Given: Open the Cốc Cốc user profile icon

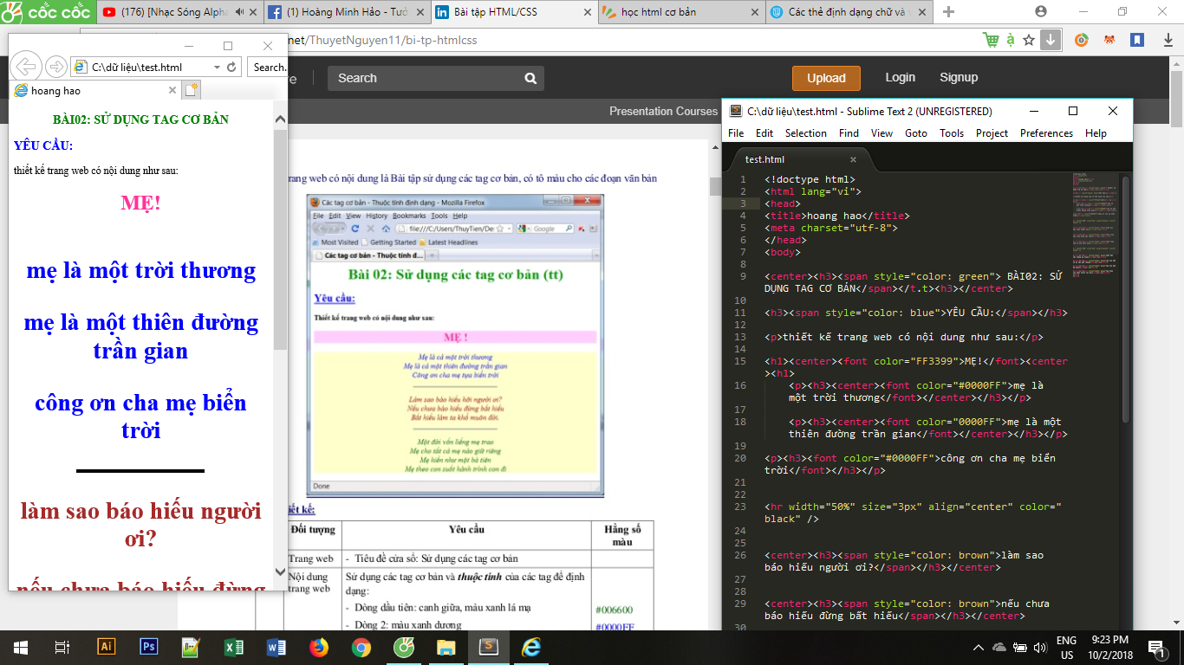Looking at the screenshot, I should click(1041, 12).
